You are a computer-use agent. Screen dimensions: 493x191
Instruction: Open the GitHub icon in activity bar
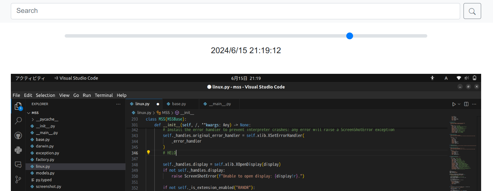[18, 135]
